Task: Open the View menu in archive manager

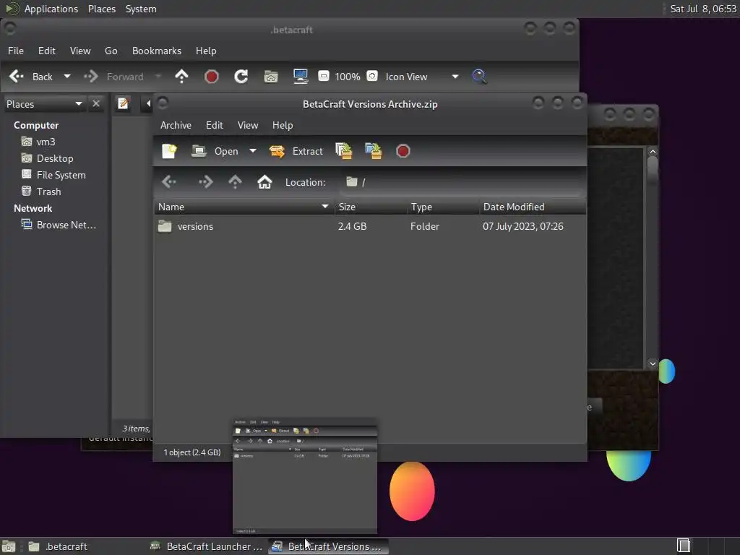Action: [248, 125]
